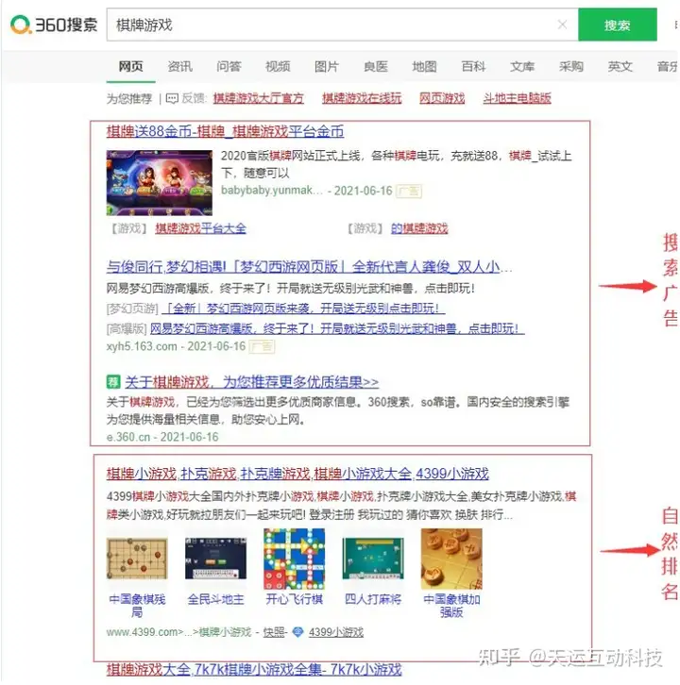Open suggested search 棋牌游戏大厅官方
680x685 pixels.
pos(259,98)
